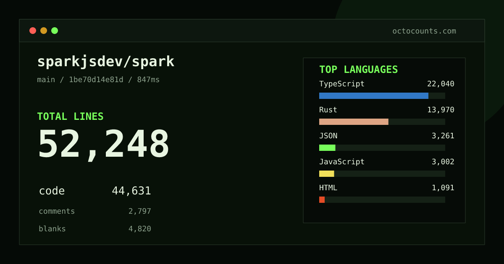Select the 1,091 HTML count
Screen dimensions: 504x264
(x=443, y=188)
